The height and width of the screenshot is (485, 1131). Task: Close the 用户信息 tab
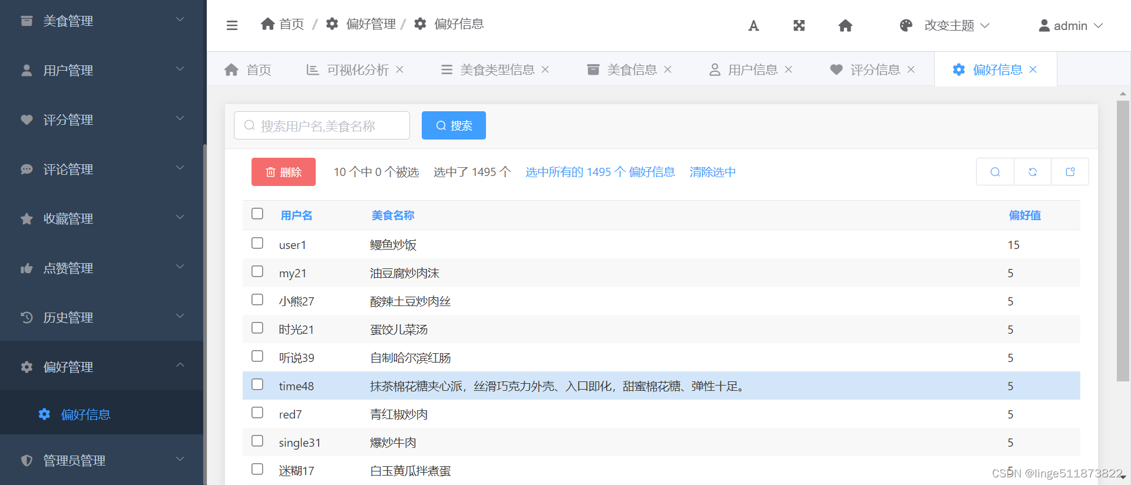[x=788, y=69]
